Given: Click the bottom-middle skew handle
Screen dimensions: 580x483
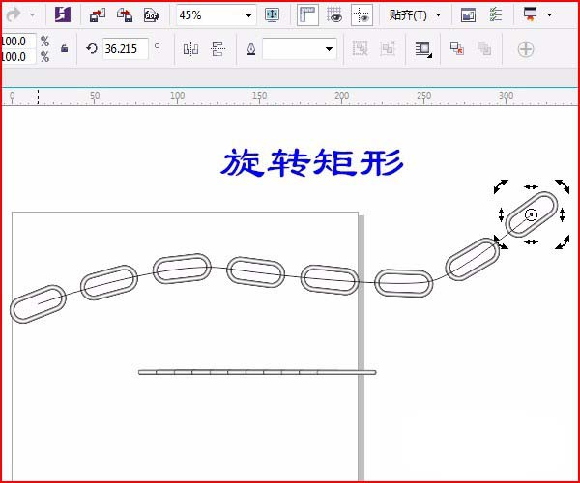Looking at the screenshot, I should point(531,242).
